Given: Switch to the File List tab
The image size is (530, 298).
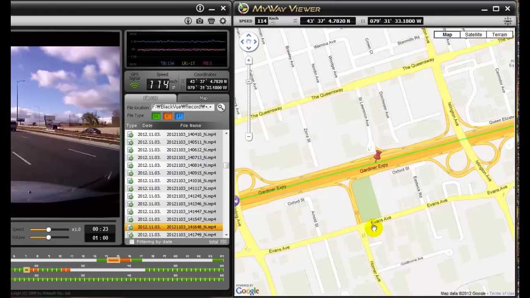Looking at the screenshot, I should click(151, 98).
